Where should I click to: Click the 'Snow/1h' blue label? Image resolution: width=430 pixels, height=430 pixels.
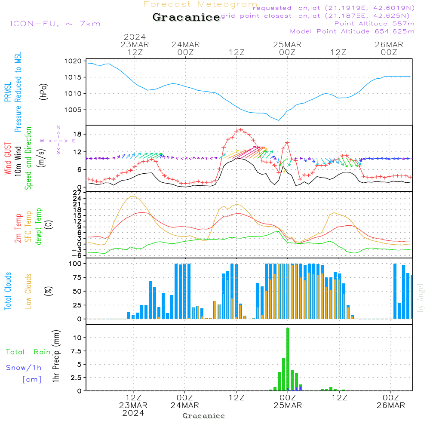click(24, 368)
